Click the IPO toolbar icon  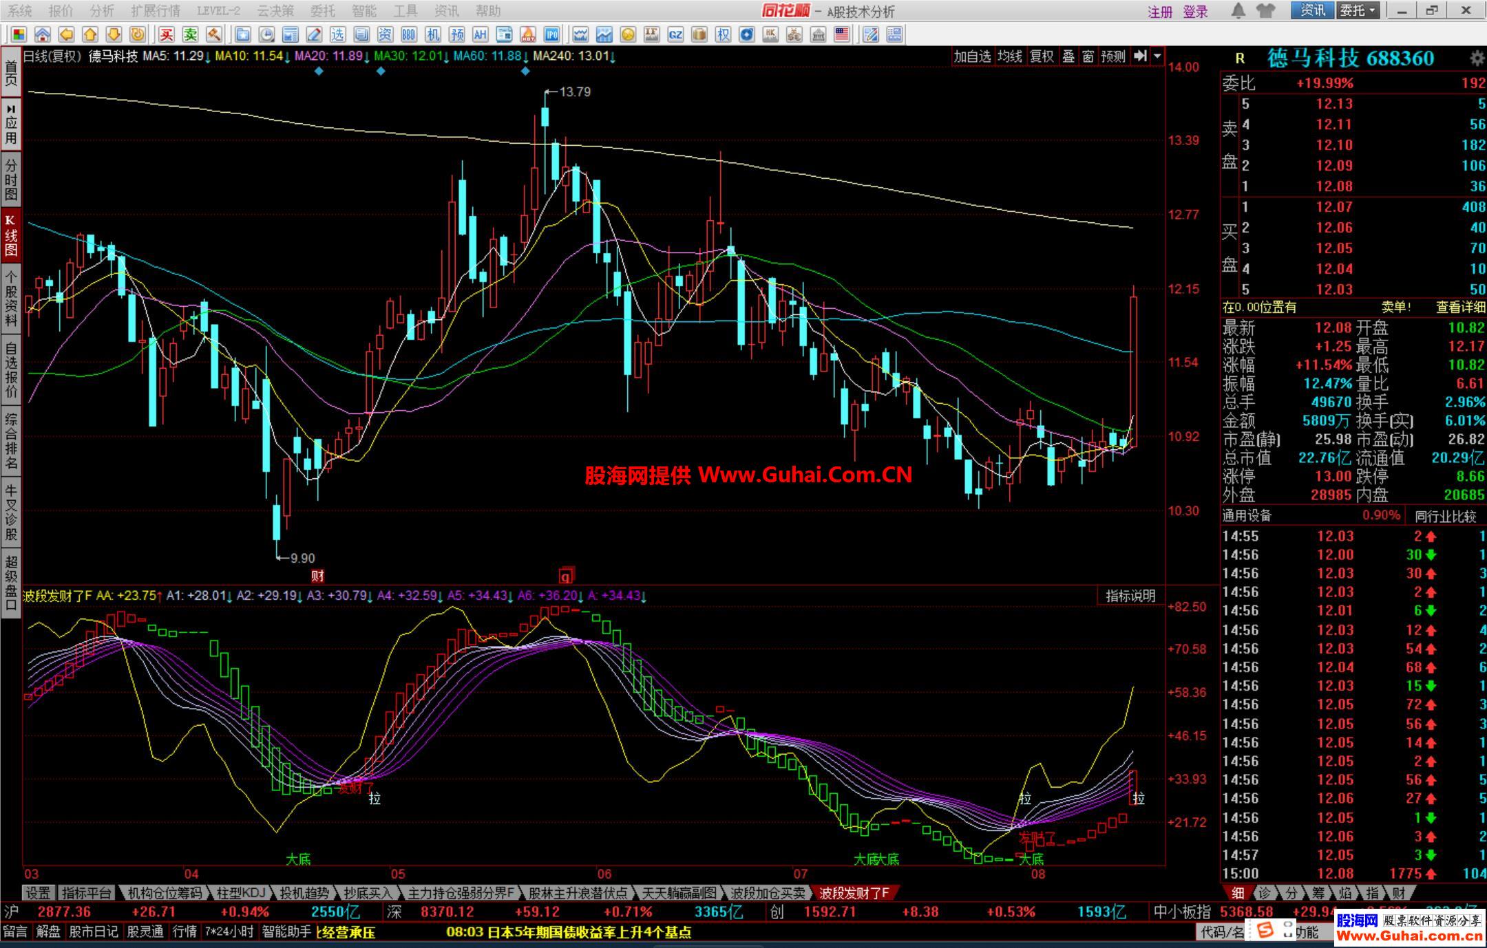pos(551,35)
